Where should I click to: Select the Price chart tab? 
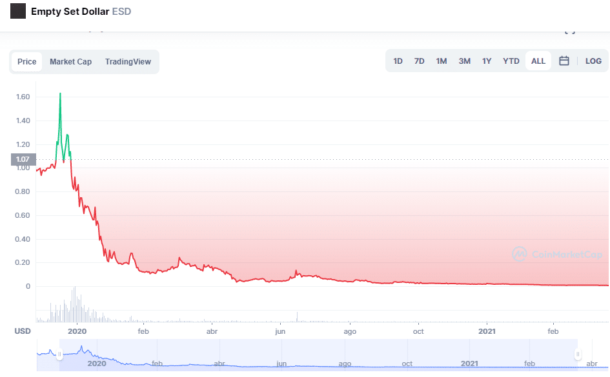27,62
